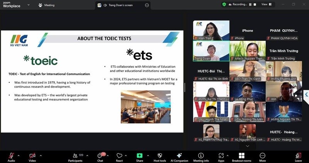Select Hien Tran video tile
This screenshot has width=309, height=163.
pyautogui.click(x=211, y=30)
